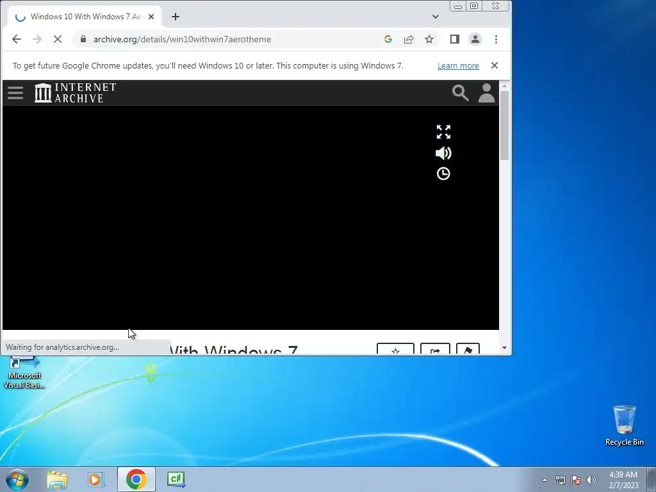This screenshot has height=492, width=656.
Task: Click the scrollbar up arrow
Action: click(x=504, y=86)
